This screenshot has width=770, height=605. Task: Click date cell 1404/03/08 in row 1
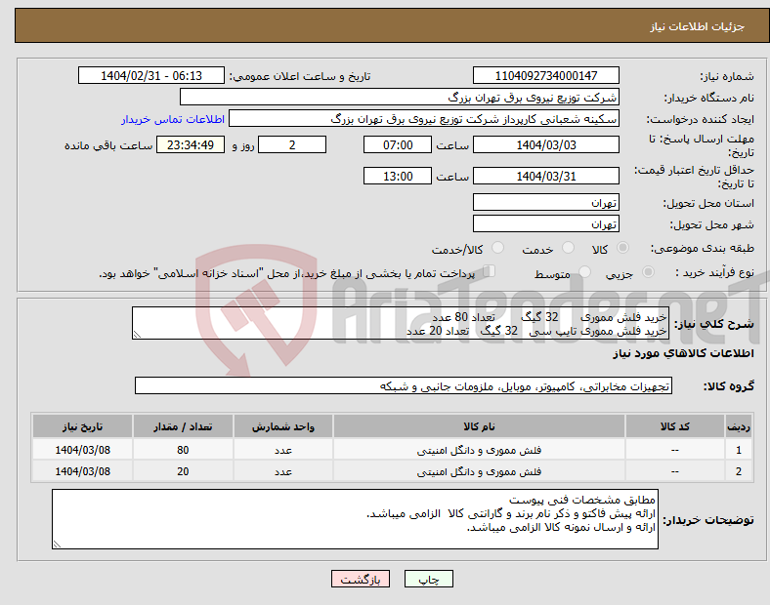point(82,450)
